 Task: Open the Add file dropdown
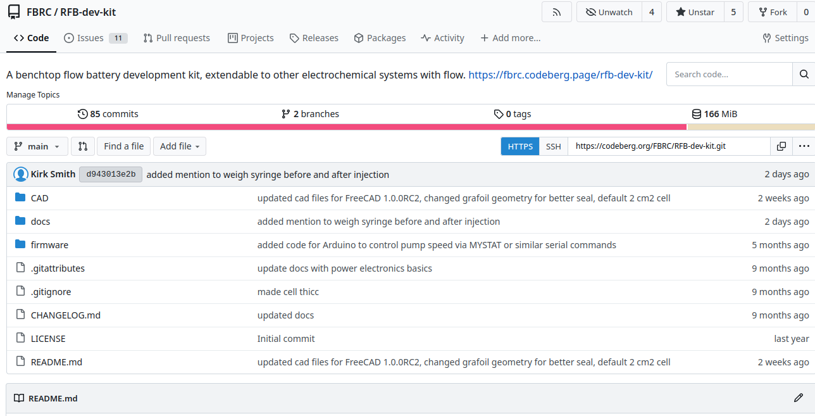[180, 146]
